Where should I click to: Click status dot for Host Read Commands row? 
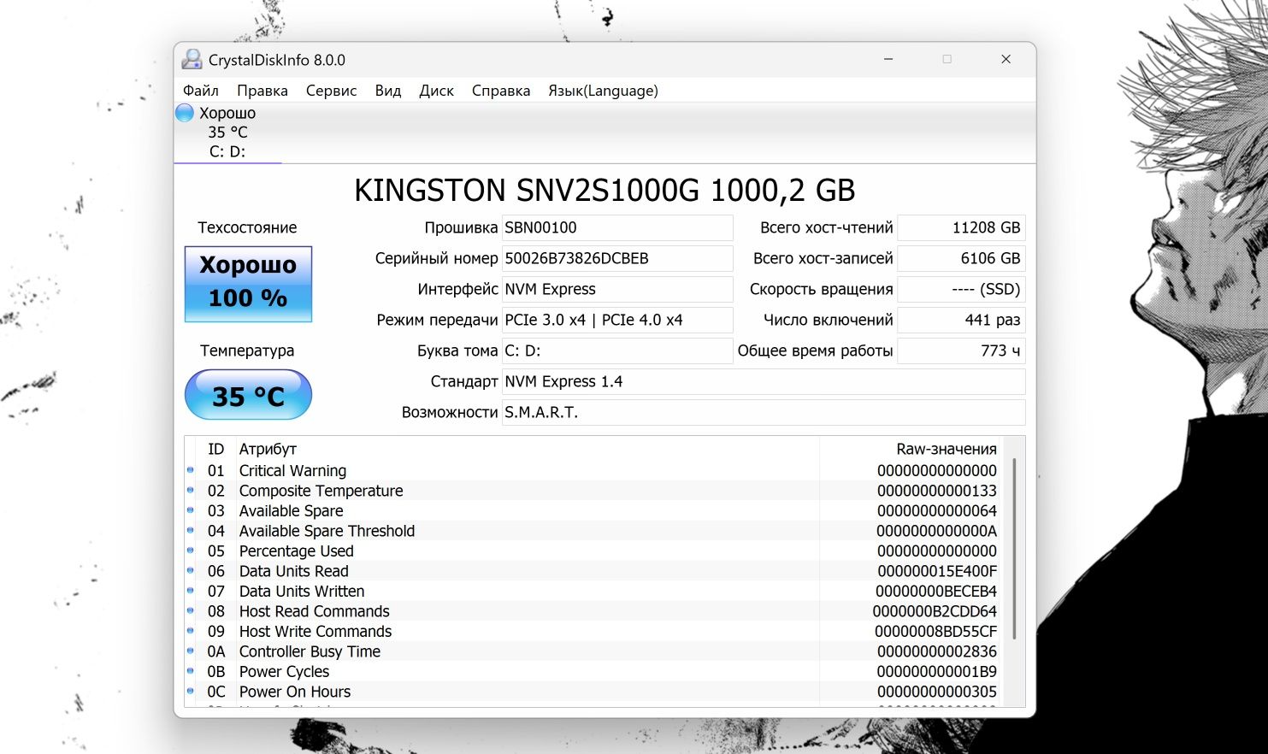pos(191,610)
